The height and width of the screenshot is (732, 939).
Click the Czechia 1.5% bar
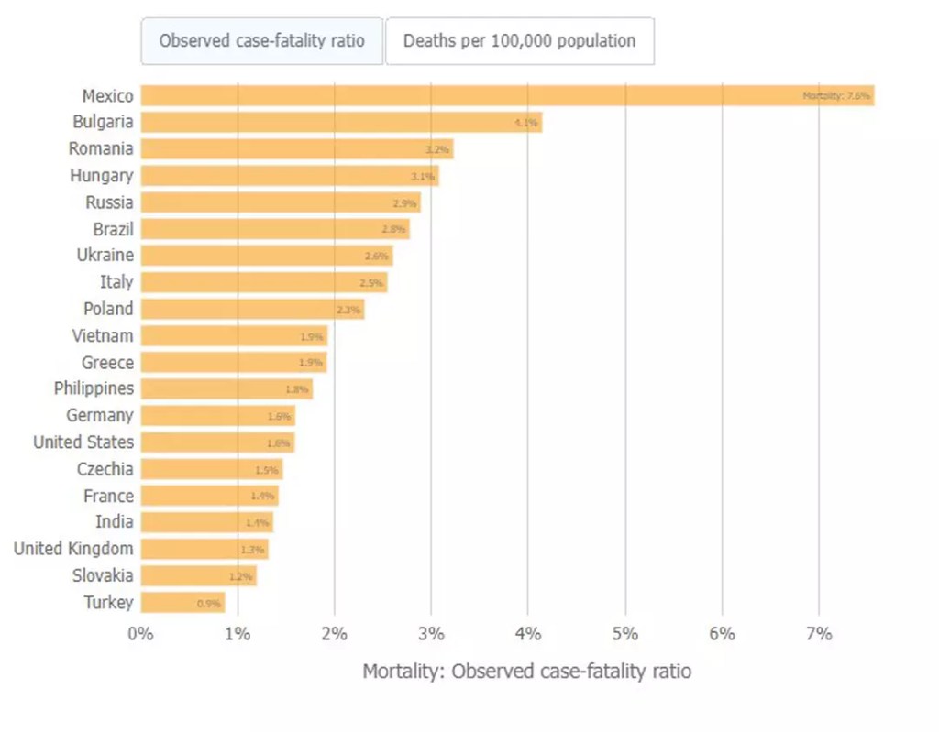(x=211, y=469)
